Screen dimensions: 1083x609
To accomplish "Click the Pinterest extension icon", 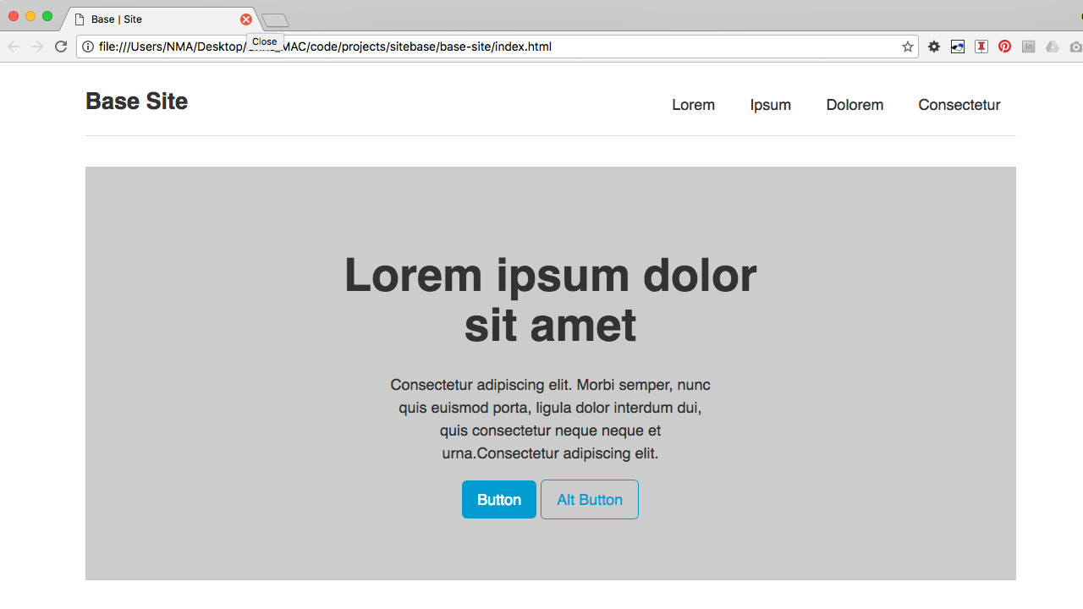I will click(1004, 47).
